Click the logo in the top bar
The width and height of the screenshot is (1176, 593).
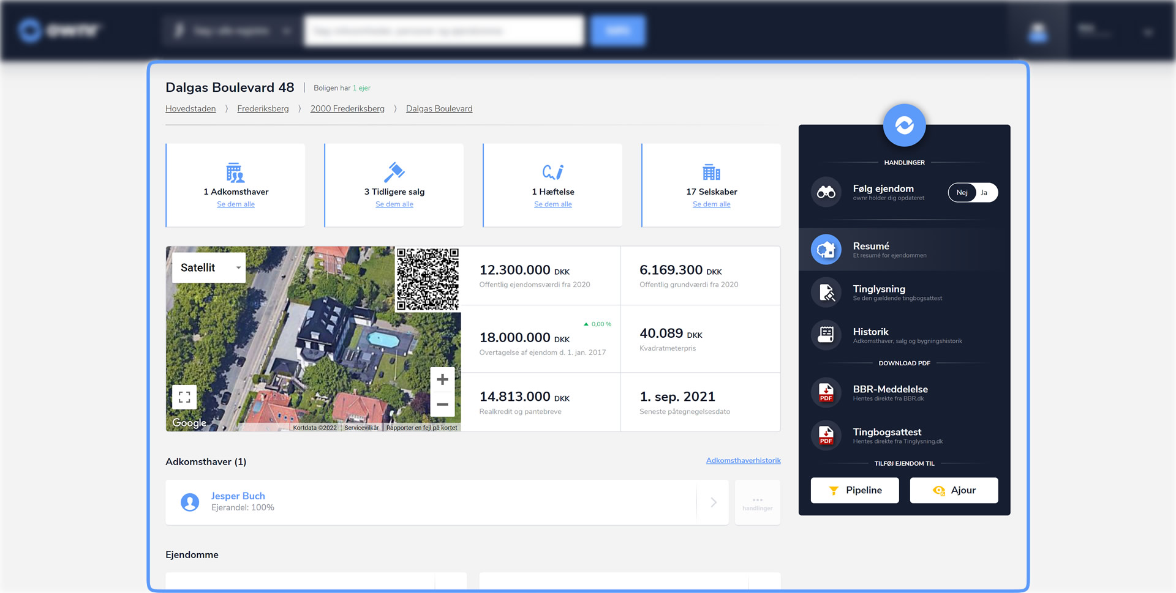59,30
